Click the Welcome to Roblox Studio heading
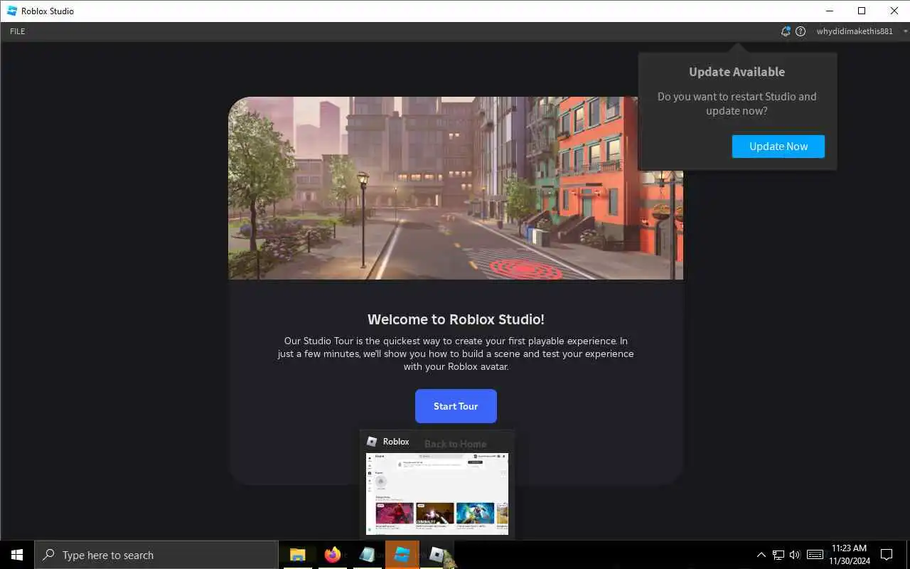The image size is (910, 569). tap(456, 319)
